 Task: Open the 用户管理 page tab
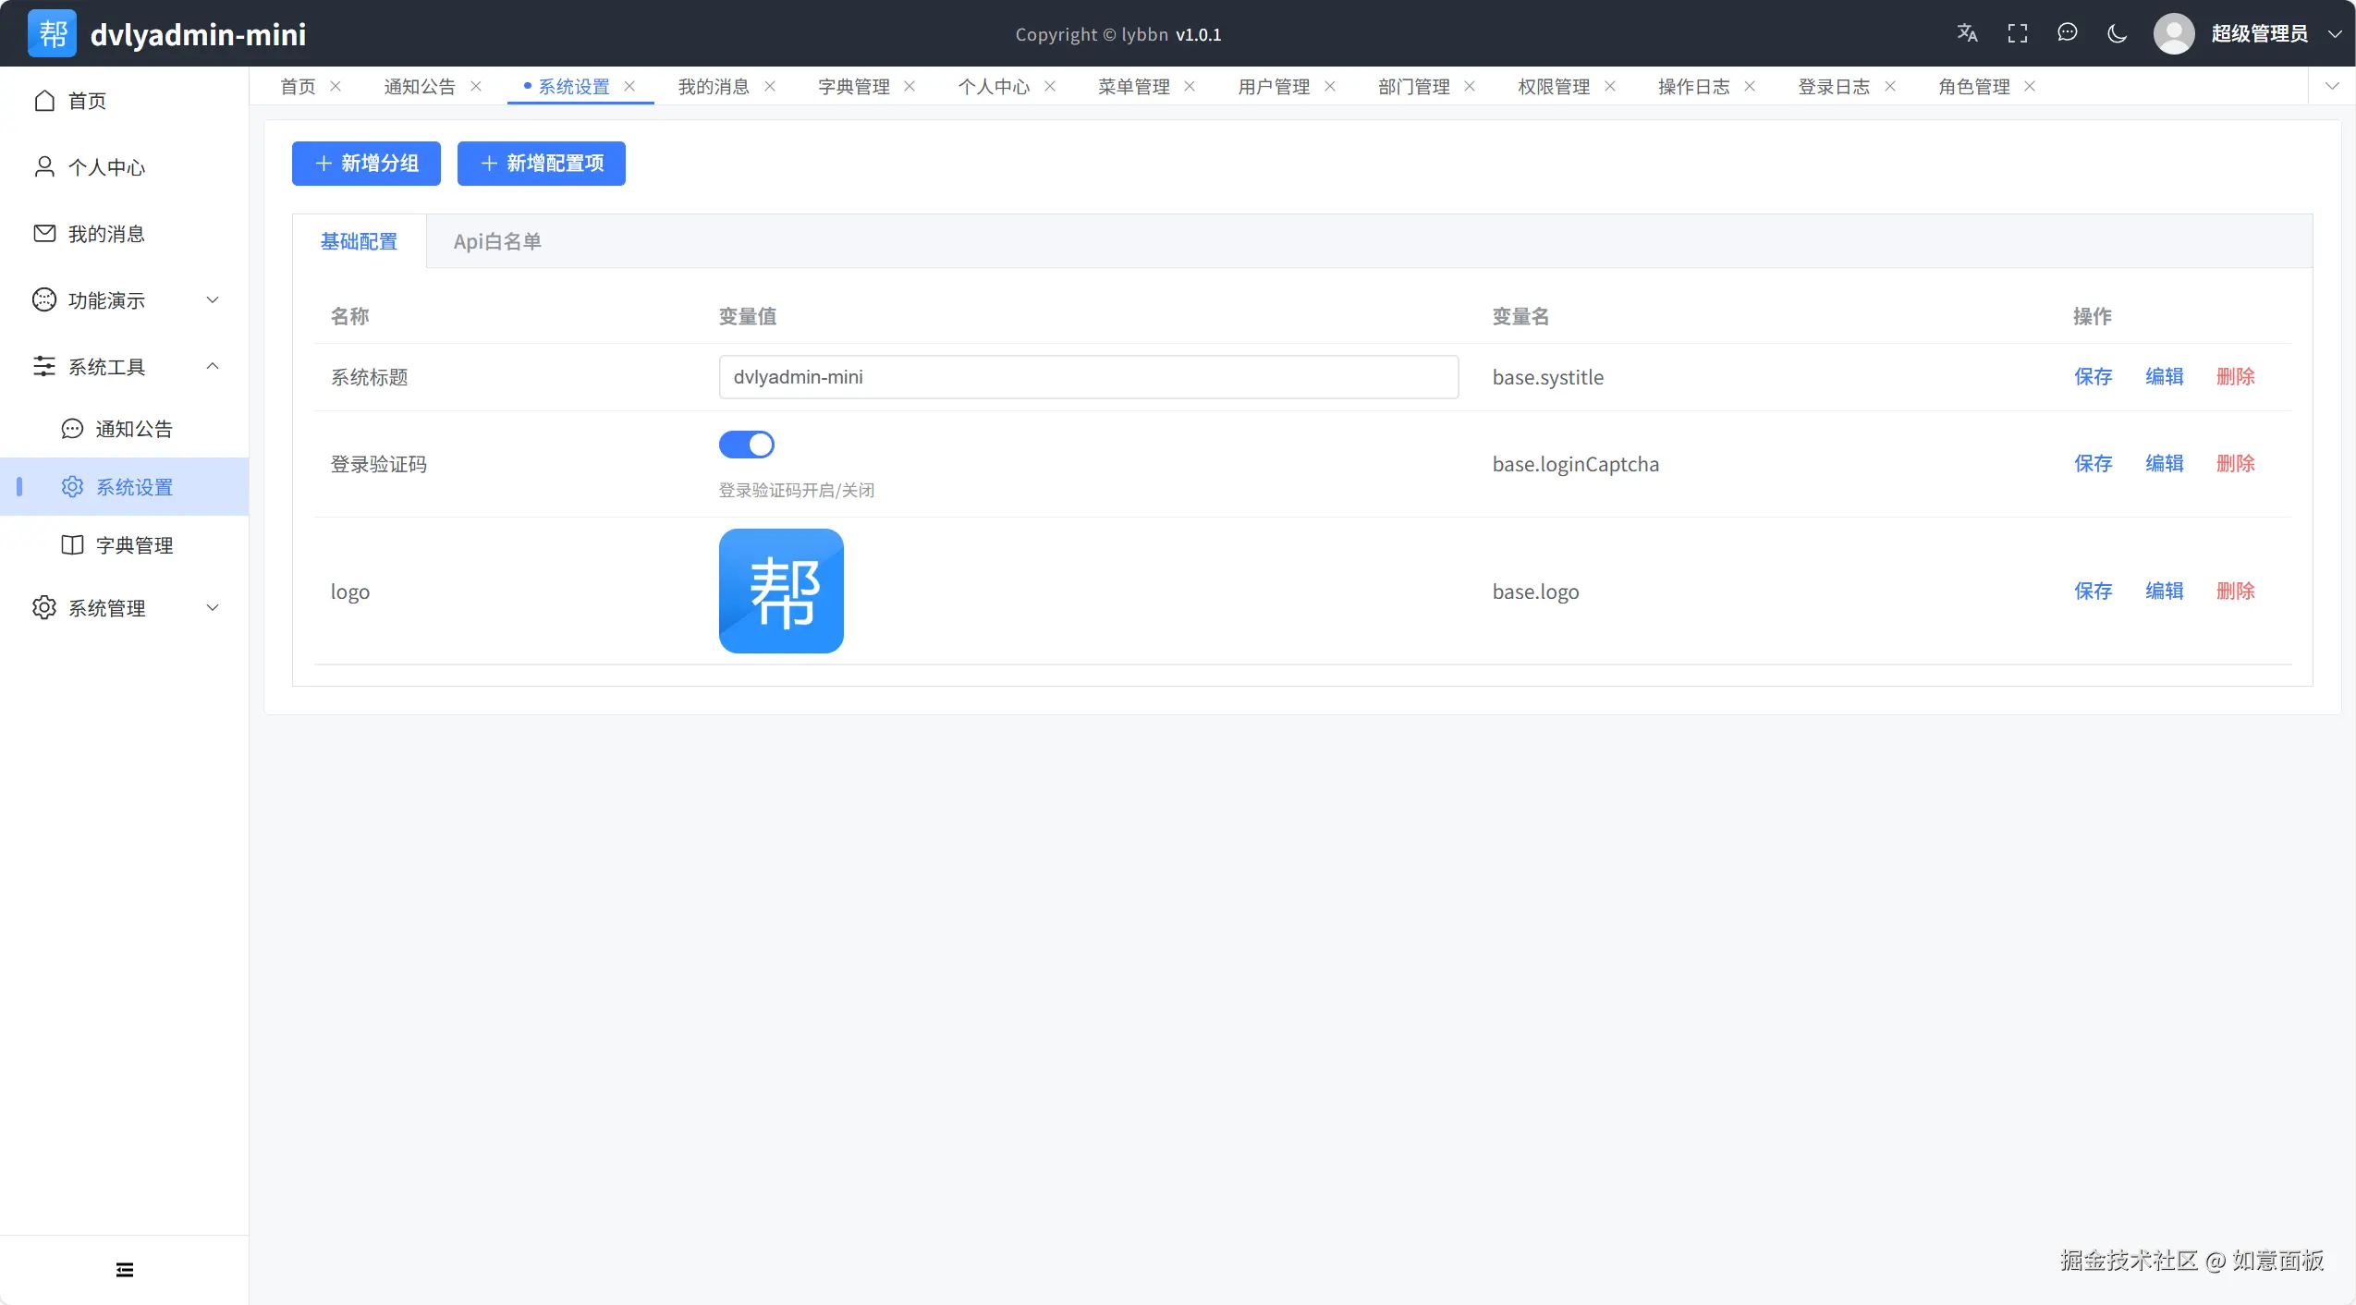[1274, 86]
